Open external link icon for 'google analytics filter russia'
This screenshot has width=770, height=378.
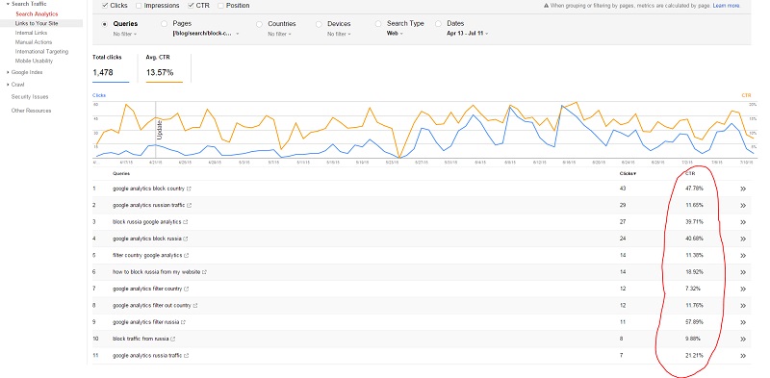click(184, 322)
